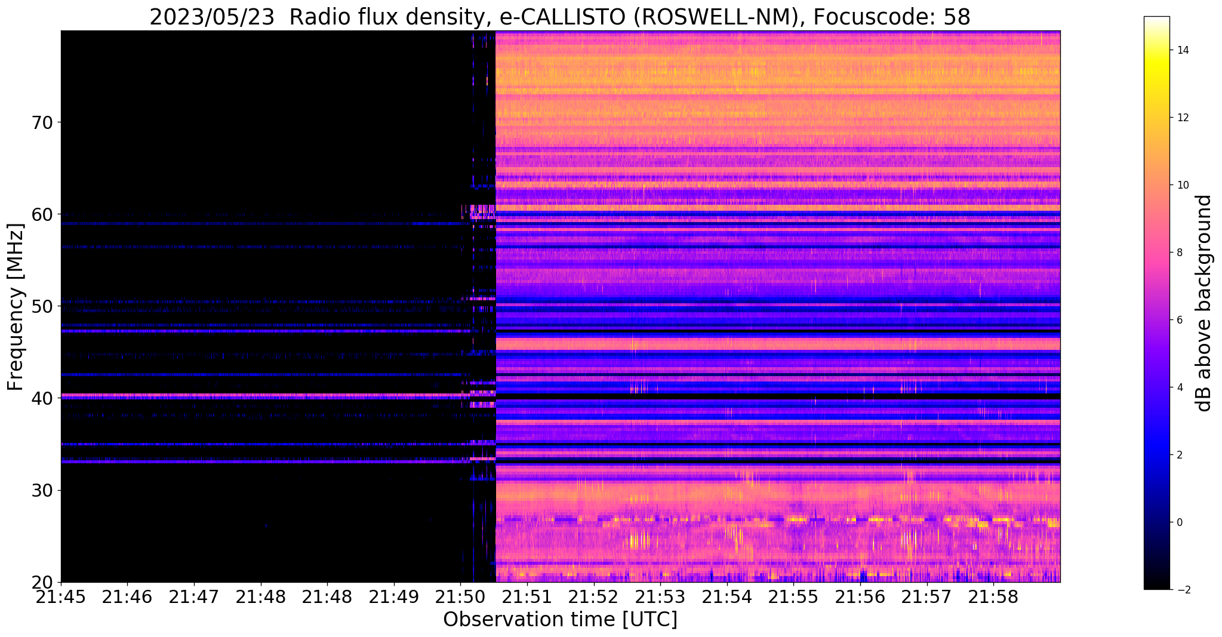Click the colorbar tick value 12

pyautogui.click(x=1182, y=118)
